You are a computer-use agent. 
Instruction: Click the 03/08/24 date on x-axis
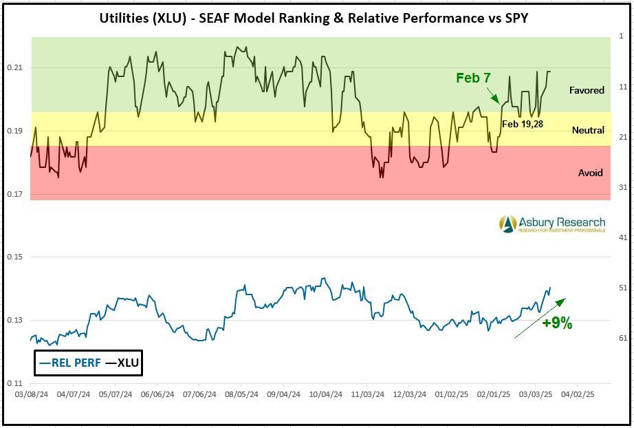click(30, 396)
